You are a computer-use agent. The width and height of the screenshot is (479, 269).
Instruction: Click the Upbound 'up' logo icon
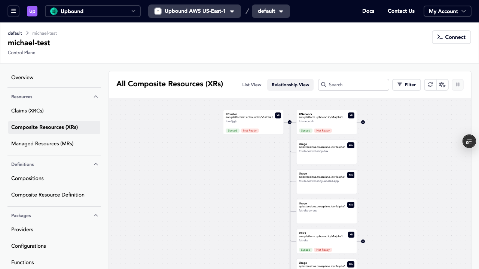click(x=32, y=11)
